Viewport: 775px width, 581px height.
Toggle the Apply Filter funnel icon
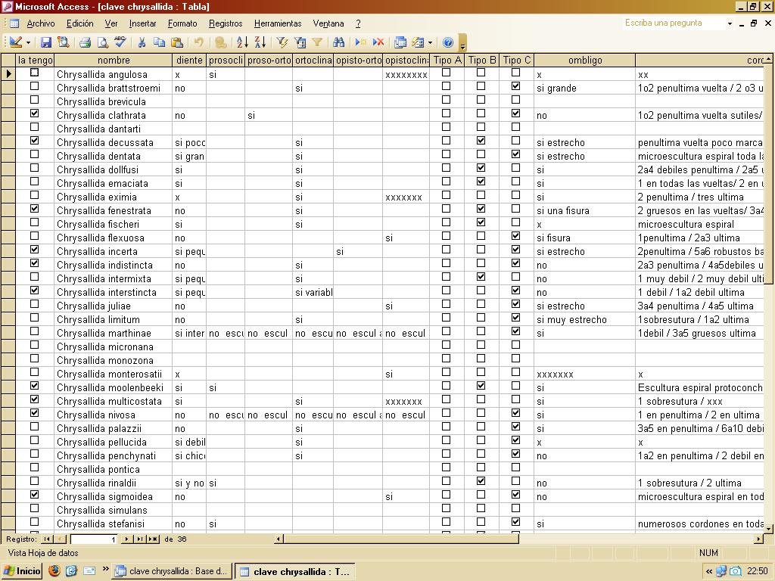click(x=317, y=42)
